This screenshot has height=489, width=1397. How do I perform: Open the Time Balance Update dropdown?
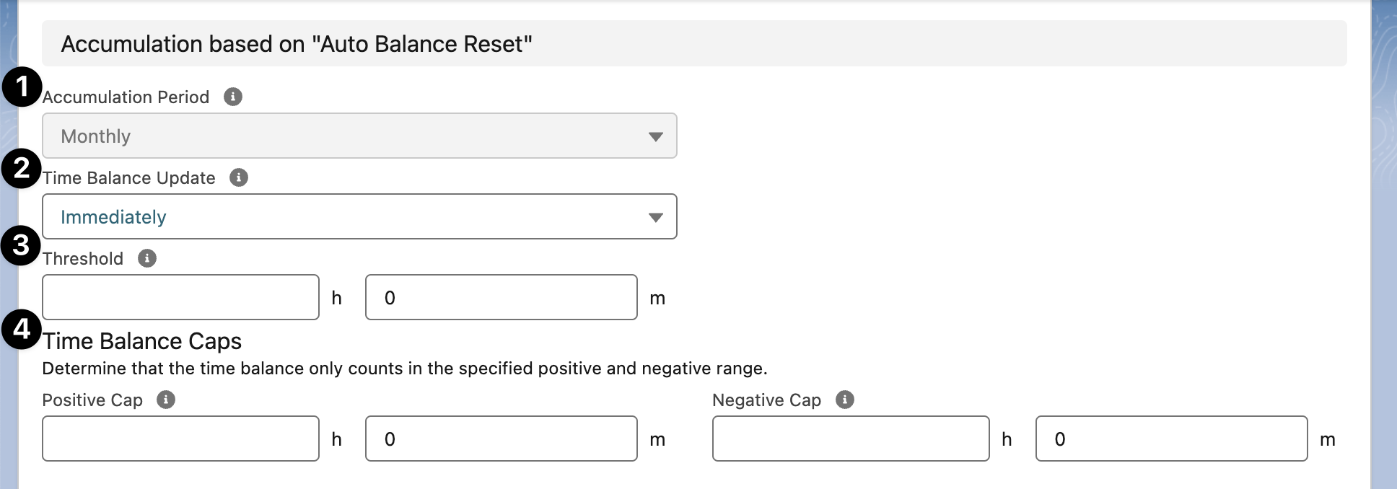359,216
